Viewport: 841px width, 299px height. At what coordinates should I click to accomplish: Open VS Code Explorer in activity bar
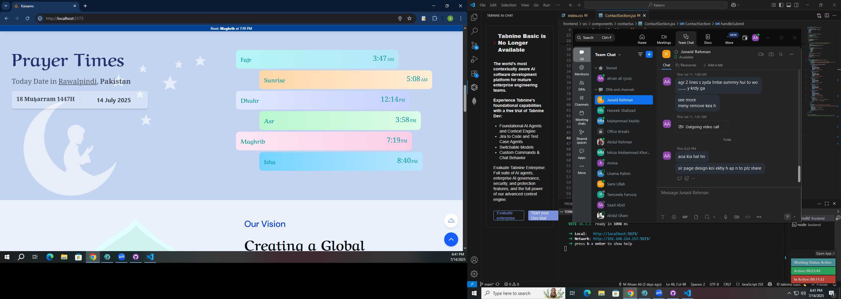474,17
